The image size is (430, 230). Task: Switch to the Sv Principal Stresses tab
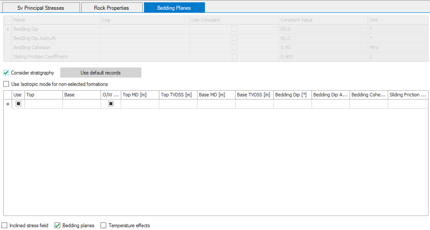pos(41,7)
